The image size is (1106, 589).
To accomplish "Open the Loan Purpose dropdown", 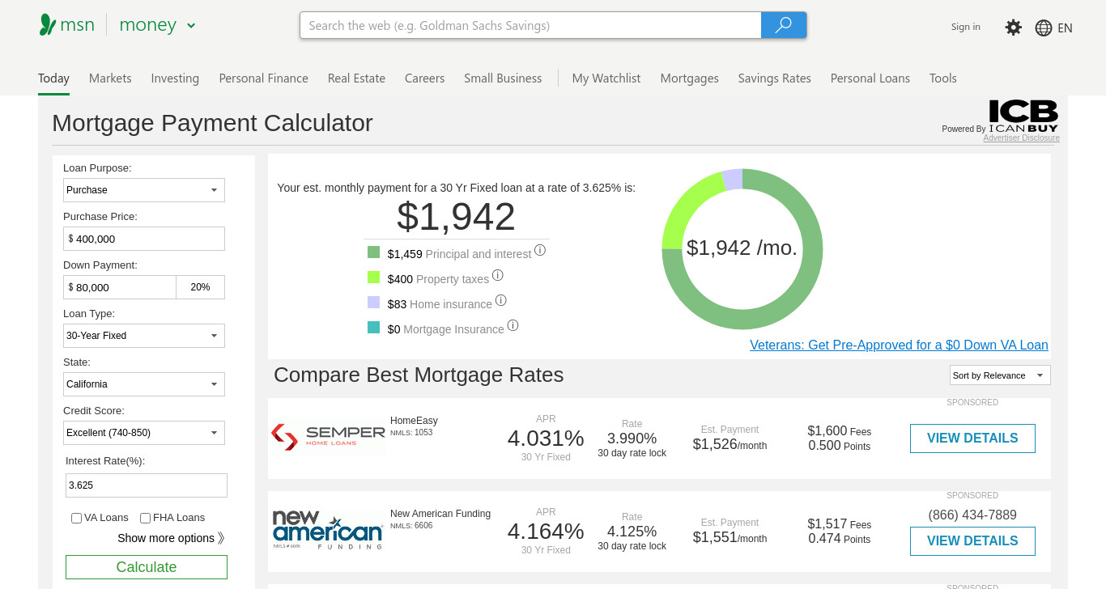I will point(144,190).
